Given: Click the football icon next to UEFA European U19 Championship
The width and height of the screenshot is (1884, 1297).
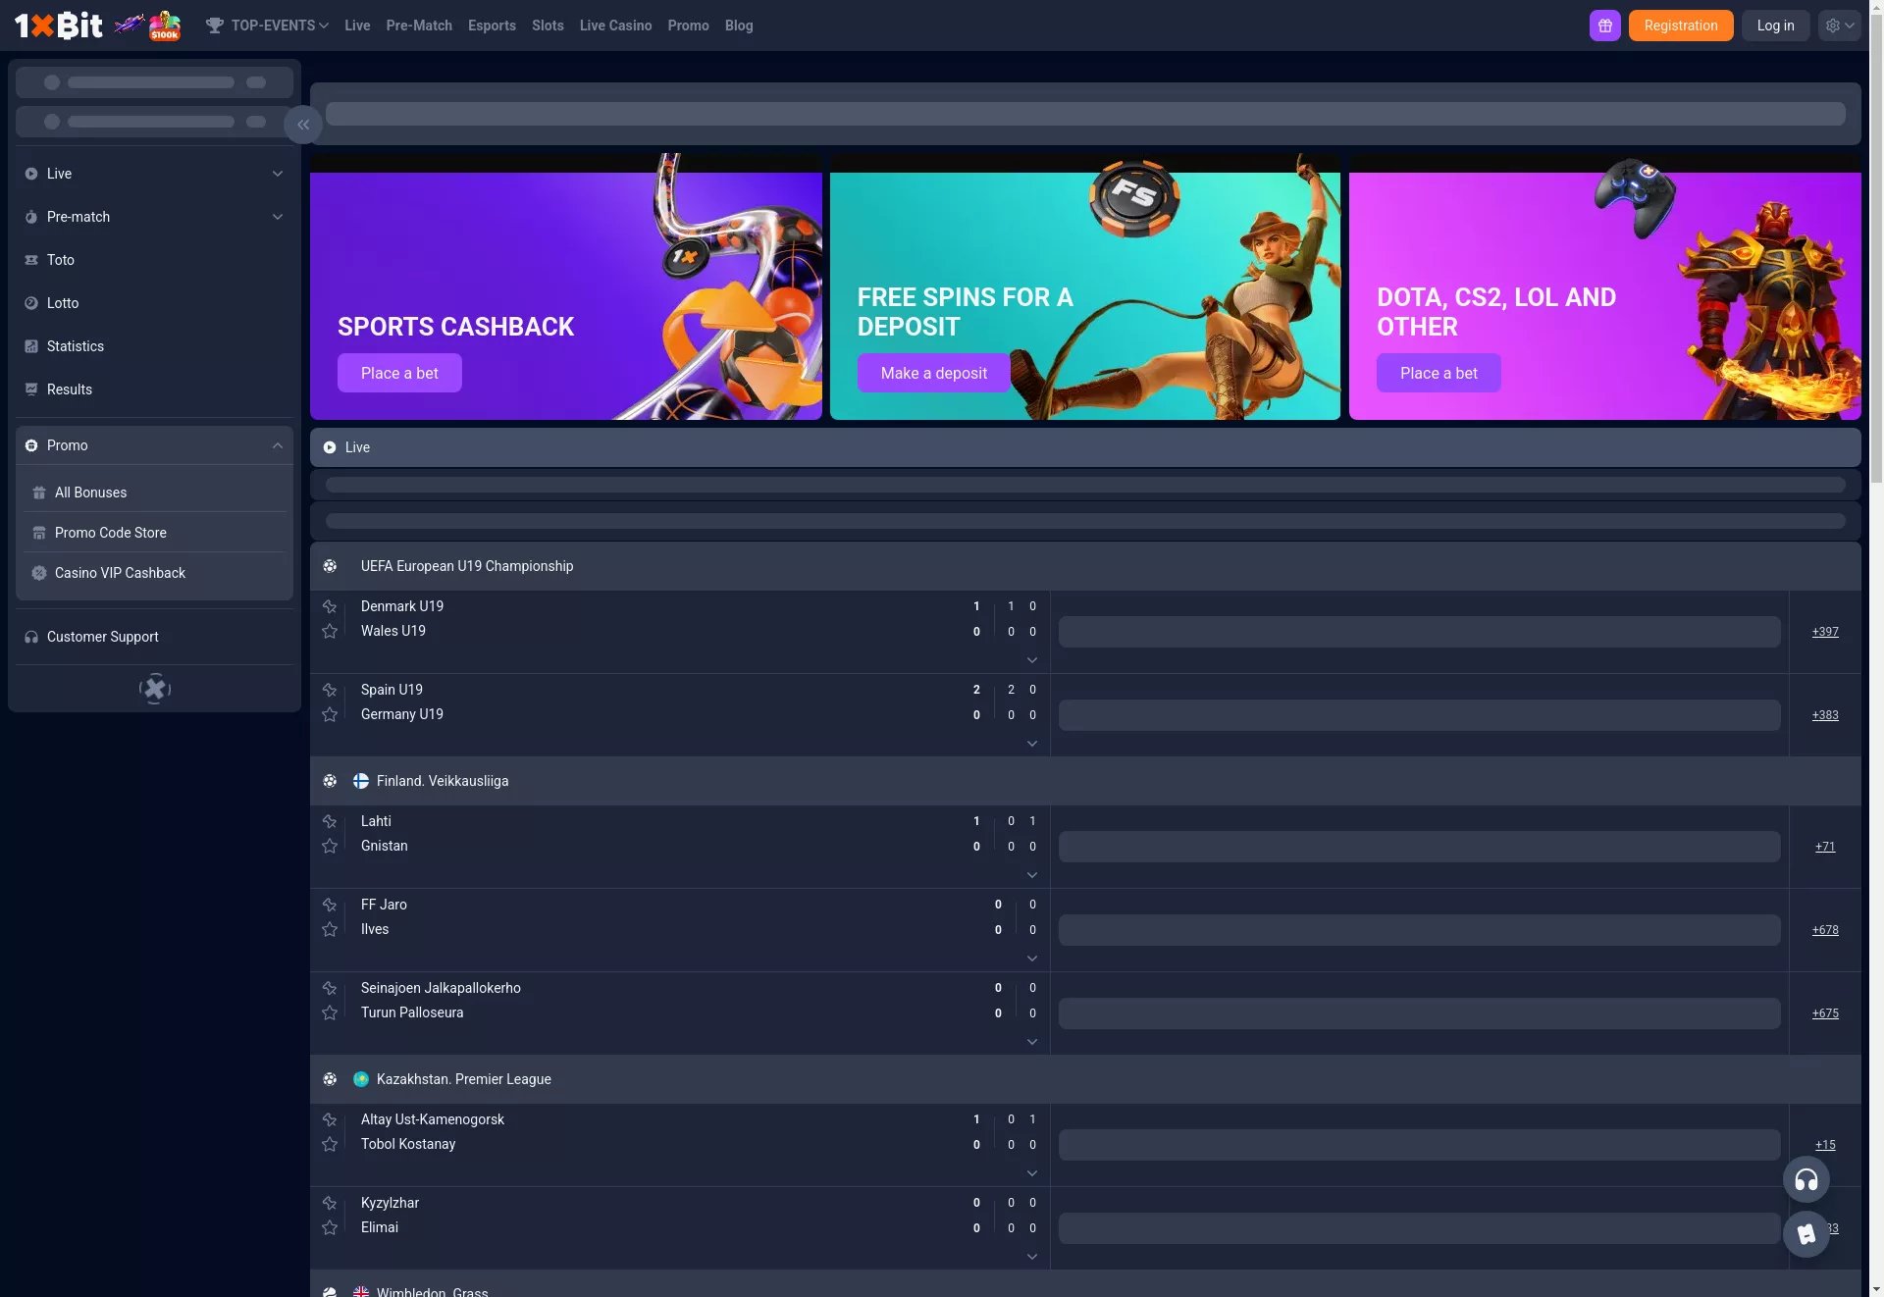Looking at the screenshot, I should pos(330,566).
